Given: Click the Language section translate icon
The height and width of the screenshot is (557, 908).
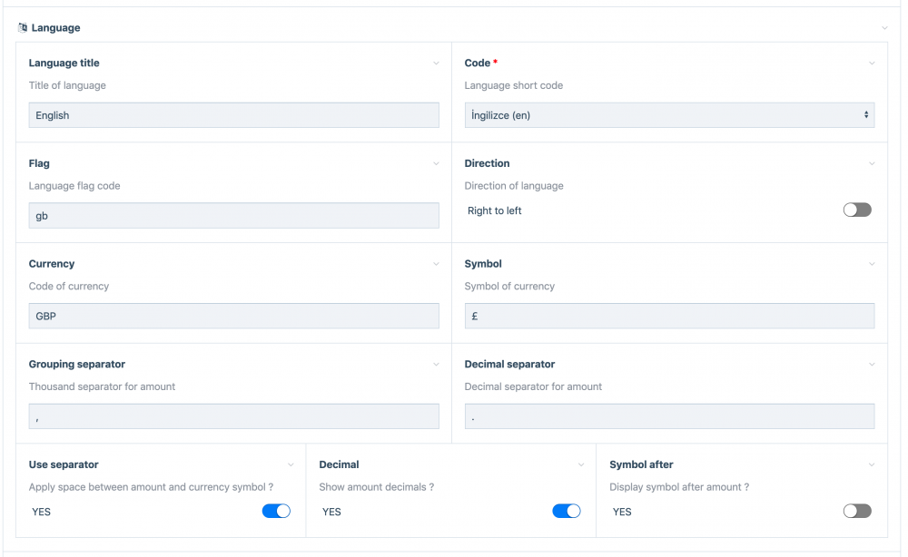Looking at the screenshot, I should coord(23,28).
